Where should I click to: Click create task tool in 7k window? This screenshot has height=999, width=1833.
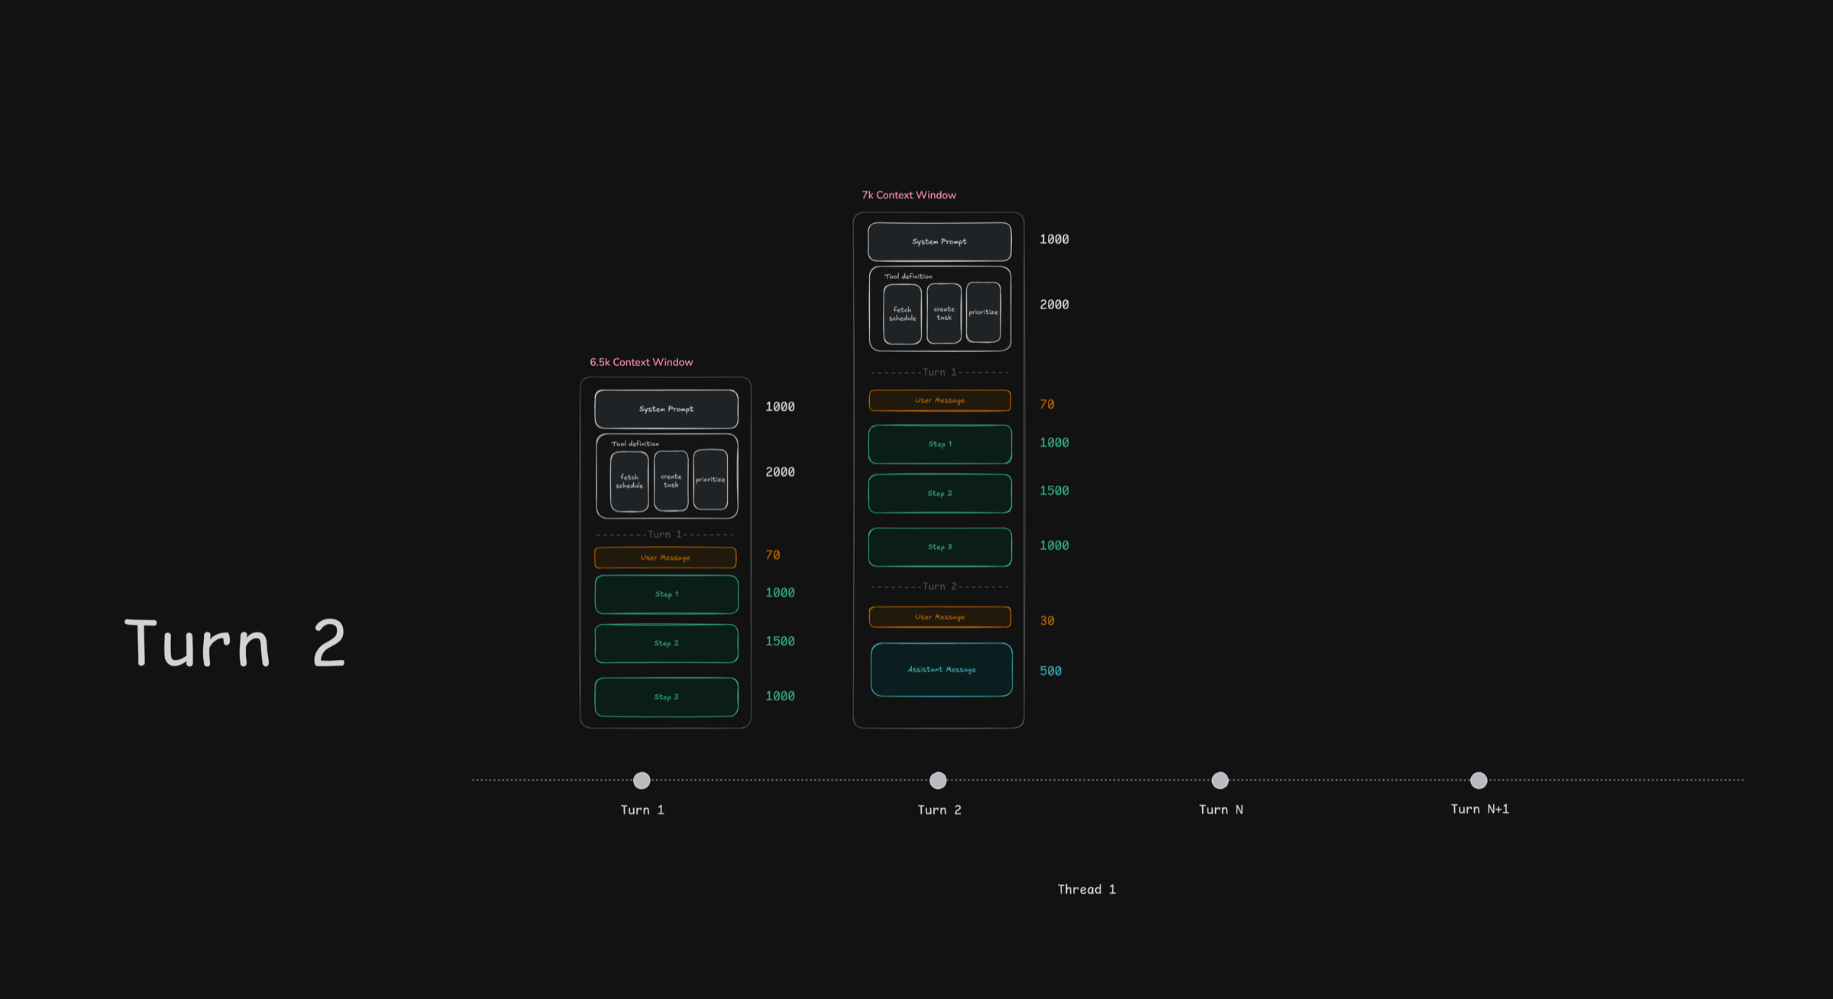[x=944, y=313]
